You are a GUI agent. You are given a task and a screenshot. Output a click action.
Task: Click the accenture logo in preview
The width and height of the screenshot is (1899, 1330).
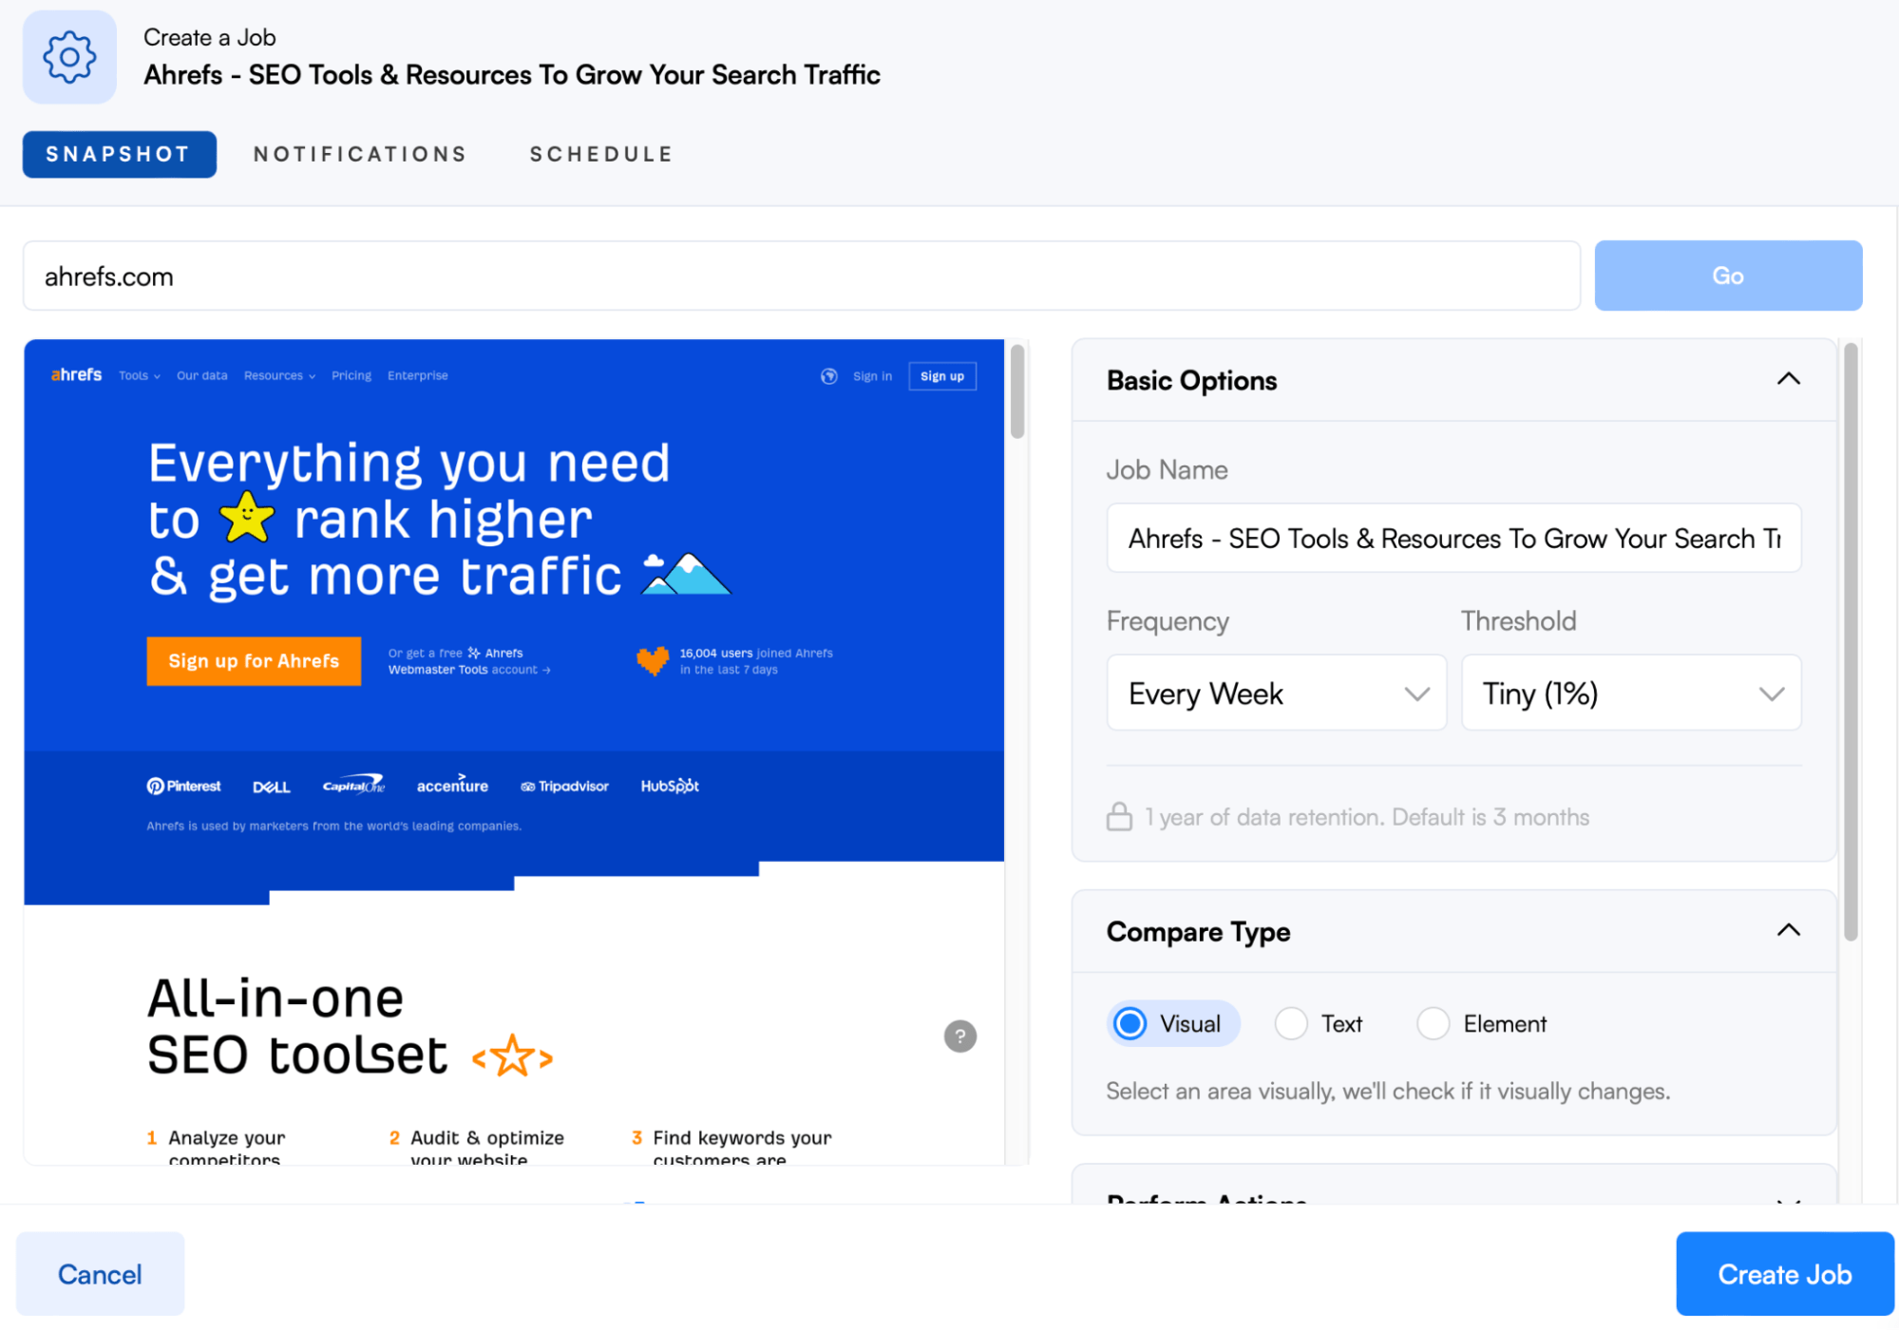(x=452, y=785)
